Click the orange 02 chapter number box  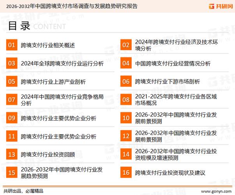click(126, 45)
